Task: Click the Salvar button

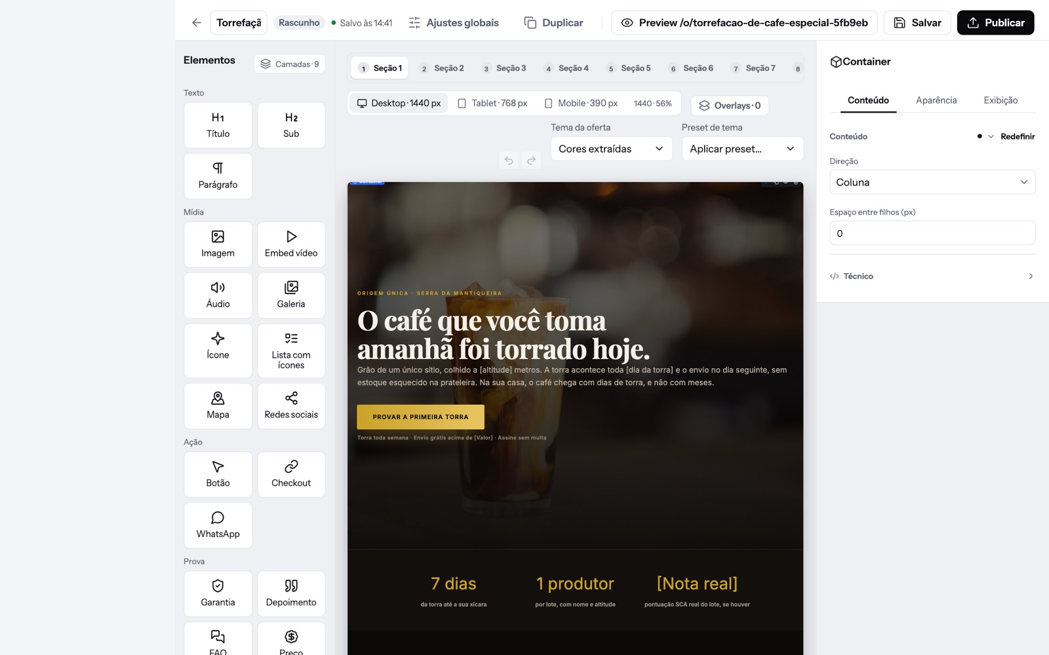Action: tap(917, 23)
